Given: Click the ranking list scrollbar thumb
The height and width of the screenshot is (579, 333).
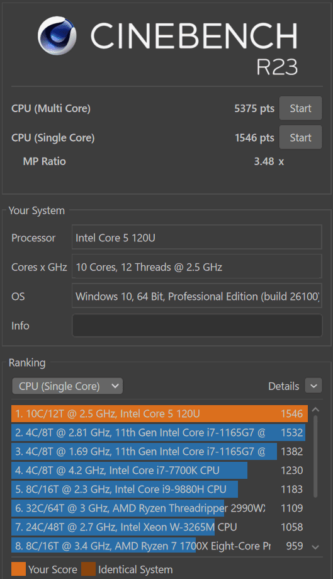Looking at the screenshot, I should point(315,456).
